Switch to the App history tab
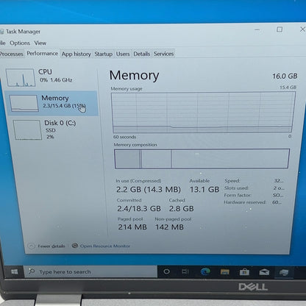This screenshot has height=306, width=306. pyautogui.click(x=76, y=54)
